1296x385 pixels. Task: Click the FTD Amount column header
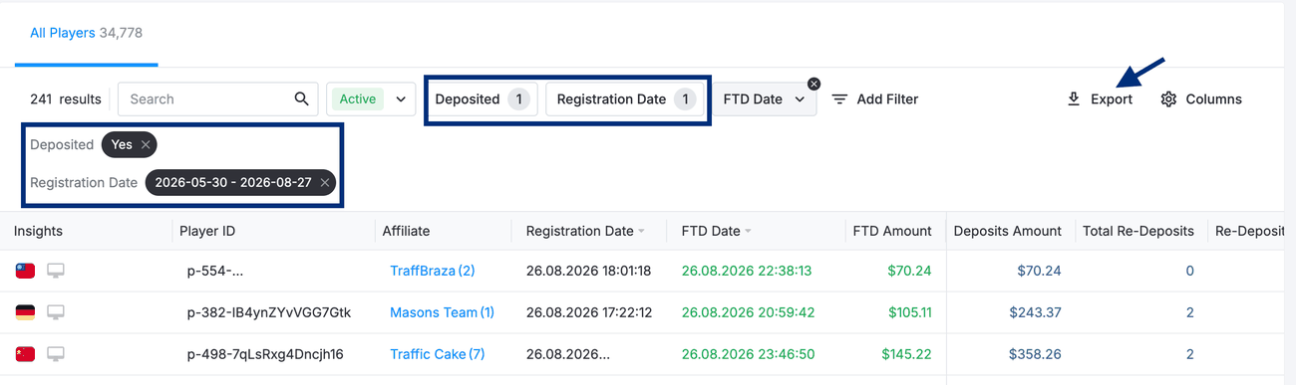(x=892, y=231)
